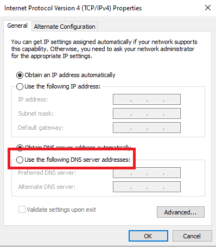This screenshot has width=216, height=247.
Task: Tick the Validate settings upon exit checkbox
Action: click(22, 210)
